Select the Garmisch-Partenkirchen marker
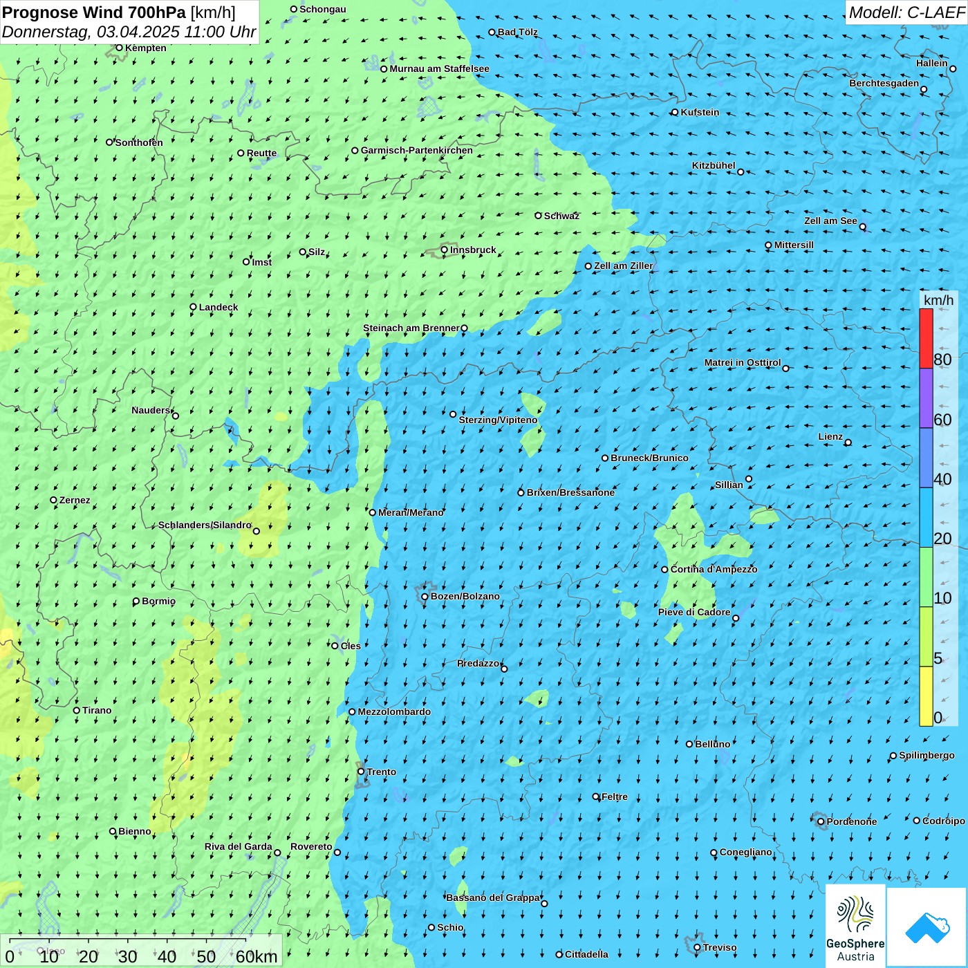968x968 pixels. (355, 151)
